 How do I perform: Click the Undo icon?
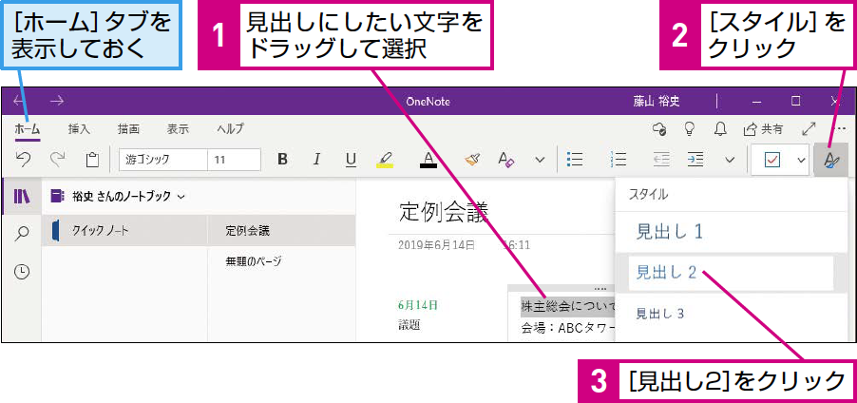coord(24,159)
